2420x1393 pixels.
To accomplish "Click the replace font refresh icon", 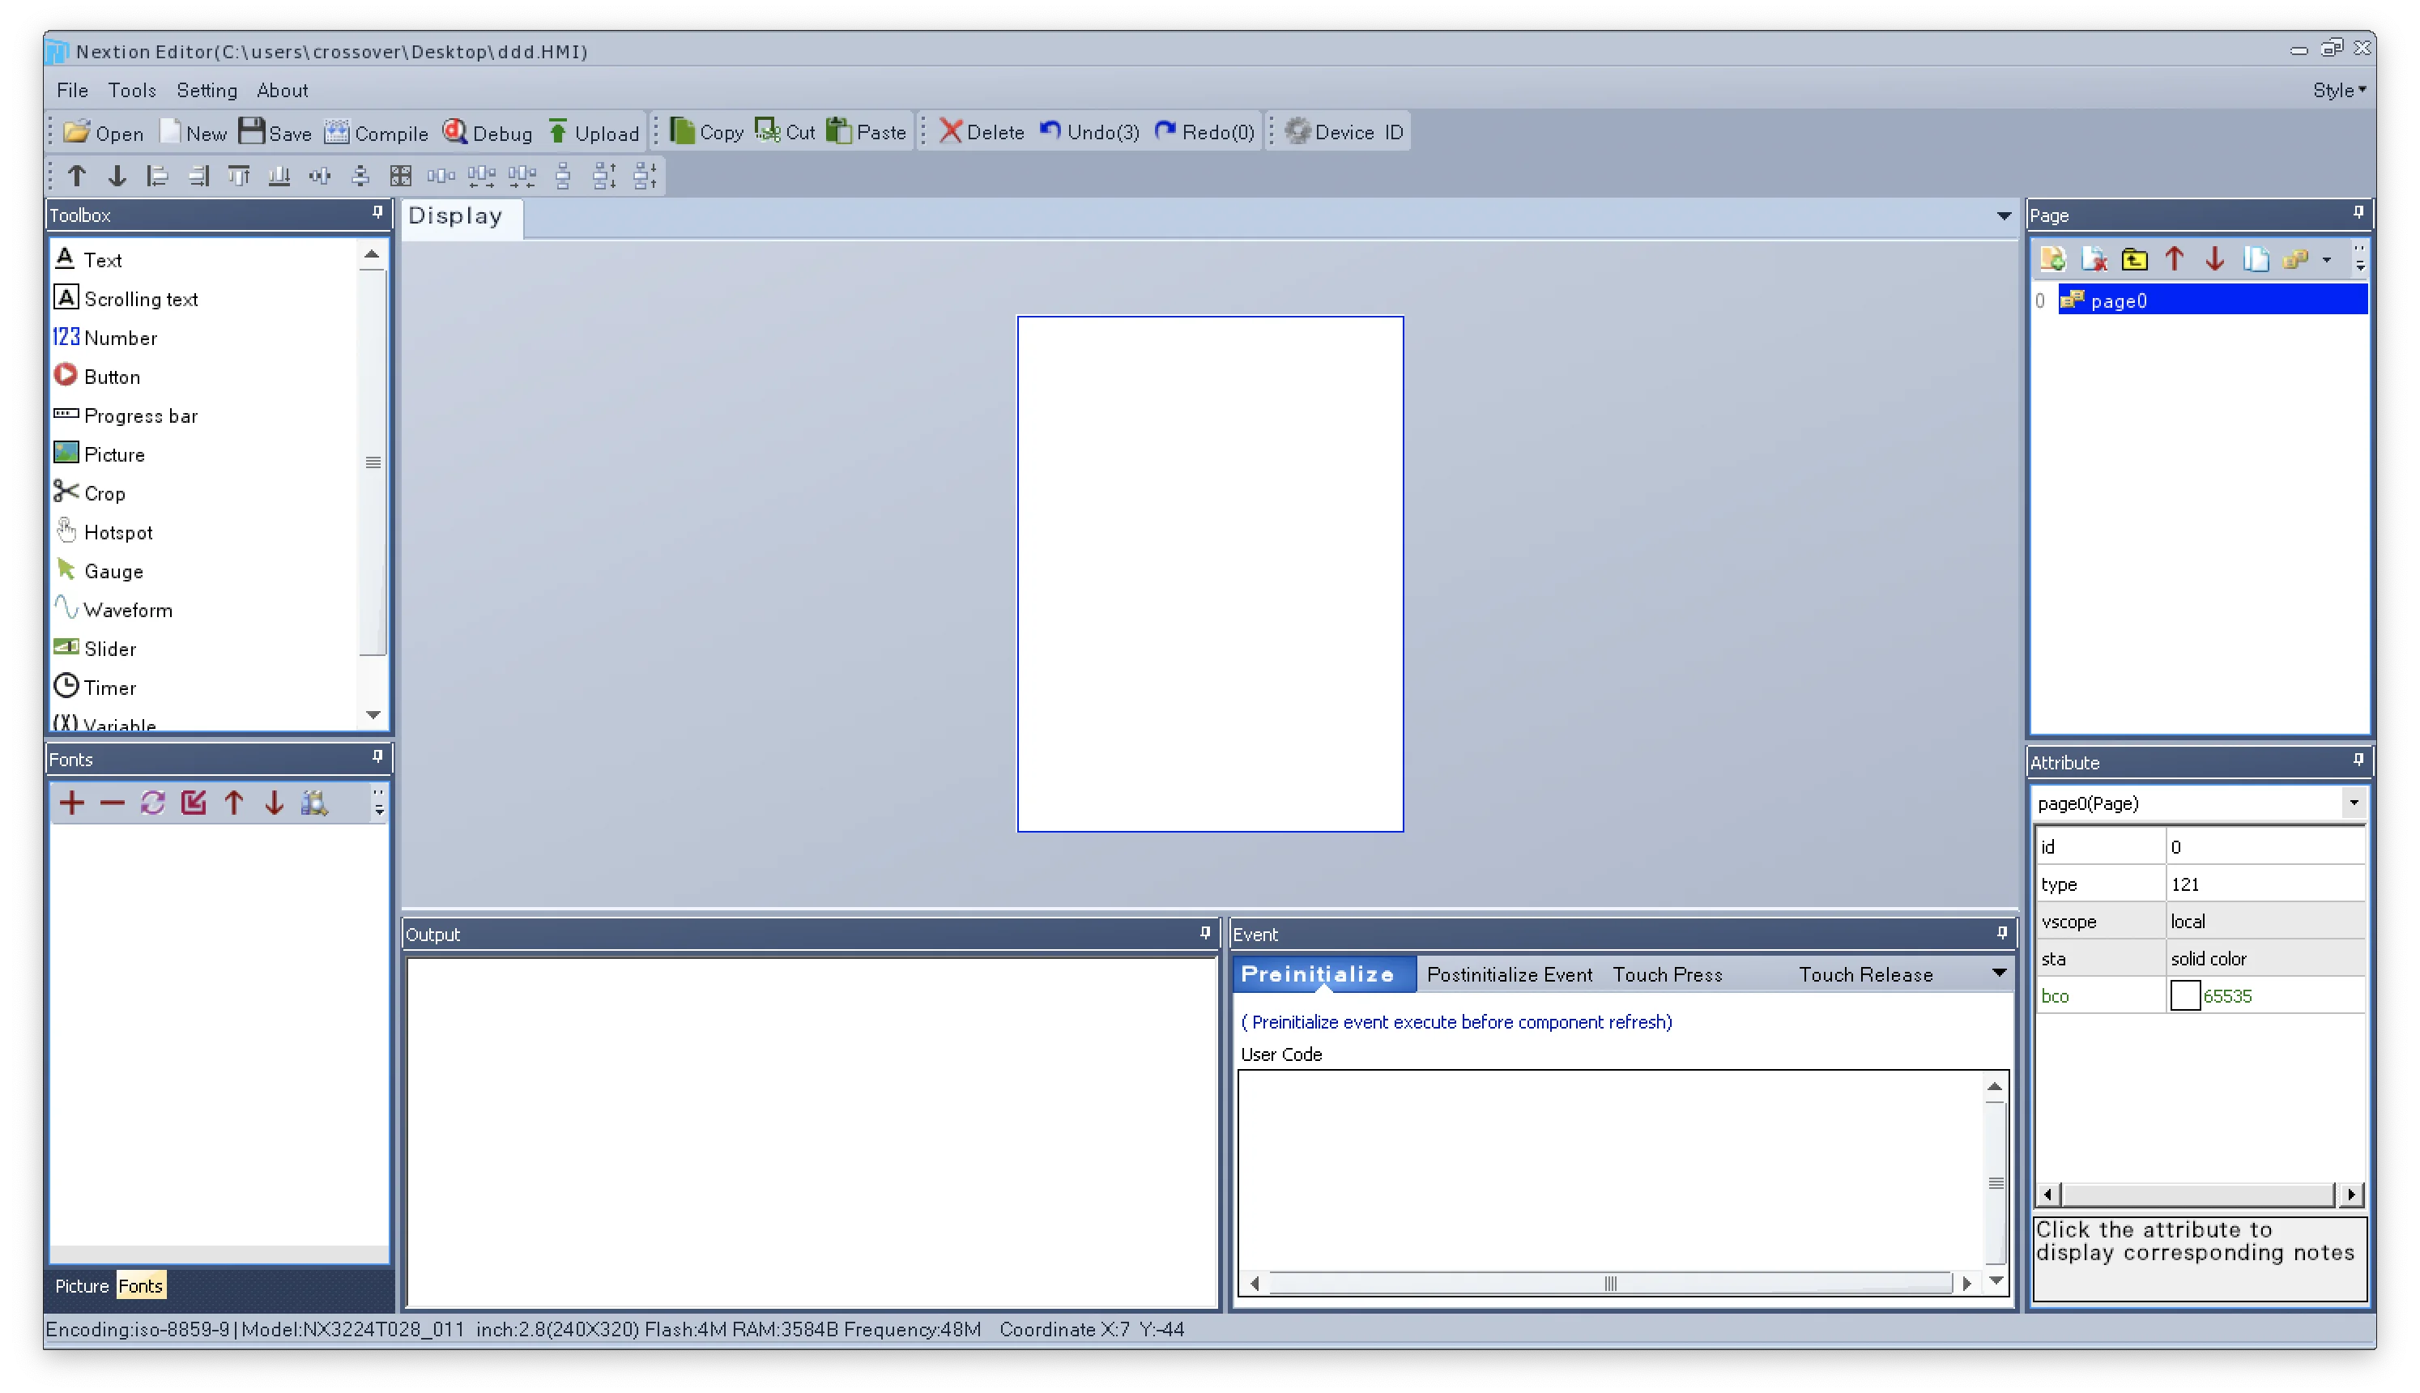I will (153, 803).
